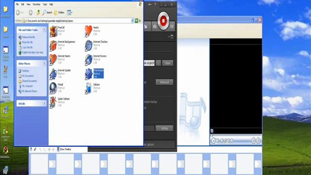Open the Favorites menu

(x=36, y=4)
